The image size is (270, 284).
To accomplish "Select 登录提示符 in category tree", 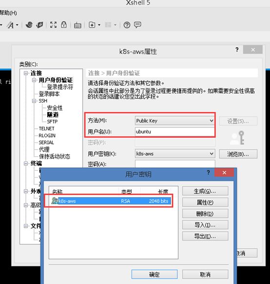I will [x=60, y=87].
